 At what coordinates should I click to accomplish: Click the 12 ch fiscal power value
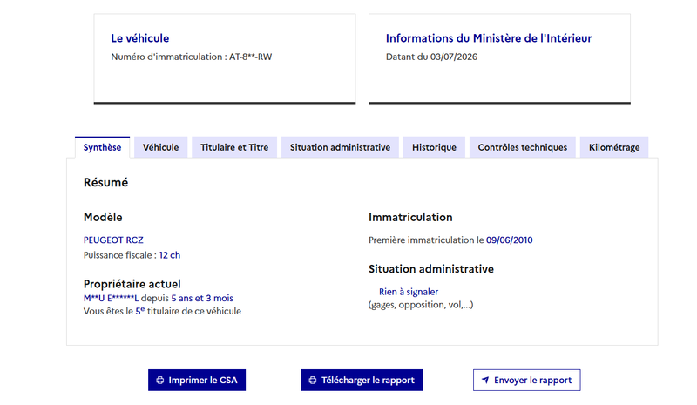coord(169,255)
